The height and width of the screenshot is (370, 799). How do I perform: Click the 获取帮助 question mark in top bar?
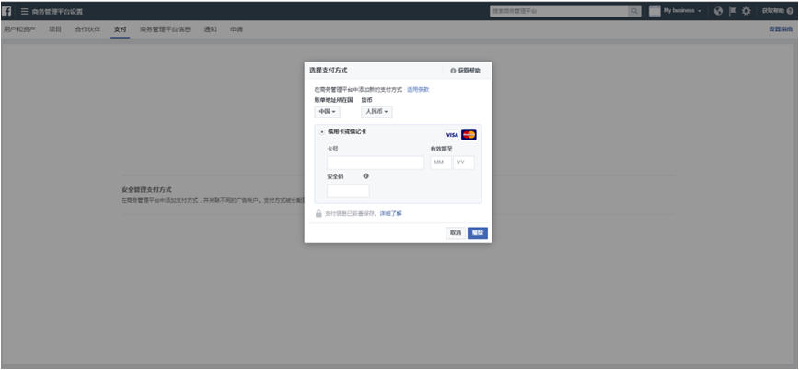coord(791,11)
